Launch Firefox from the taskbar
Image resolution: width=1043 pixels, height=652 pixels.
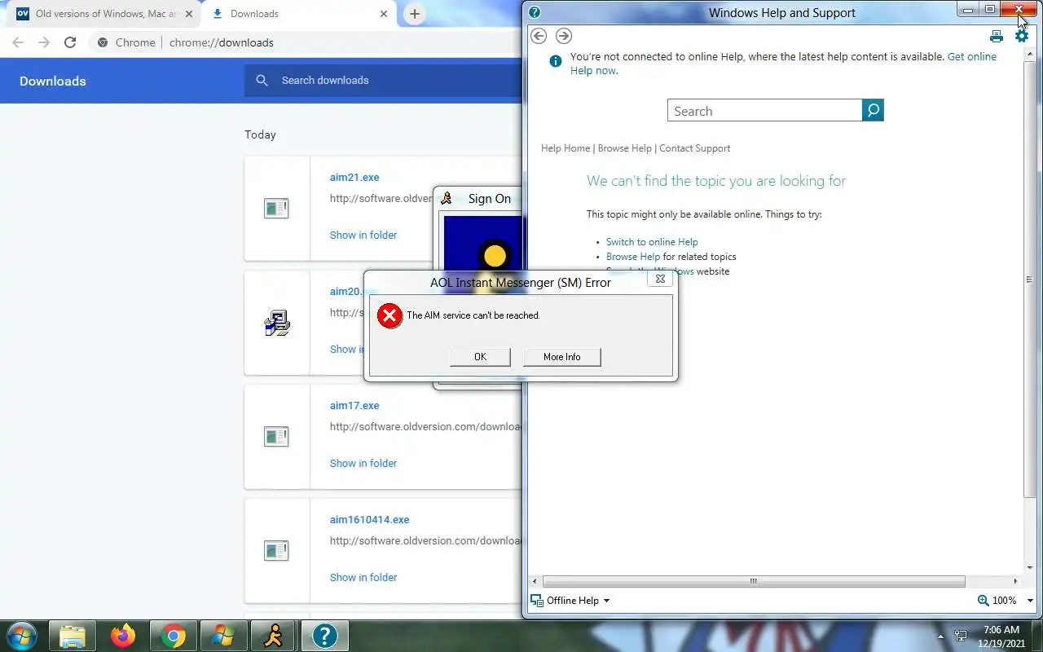pos(123,636)
